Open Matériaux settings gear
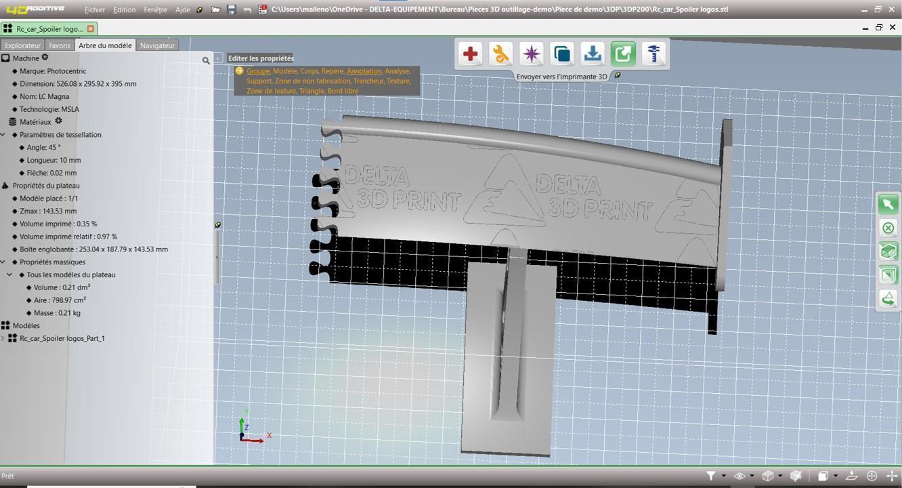Image resolution: width=902 pixels, height=488 pixels. click(x=58, y=121)
